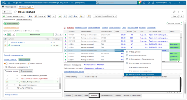Choose Отбор Артикул in context menu
The image size is (187, 100).
pyautogui.click(x=143, y=52)
